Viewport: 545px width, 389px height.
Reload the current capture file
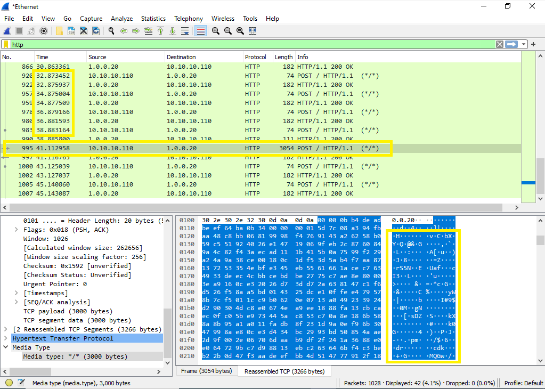coord(95,31)
